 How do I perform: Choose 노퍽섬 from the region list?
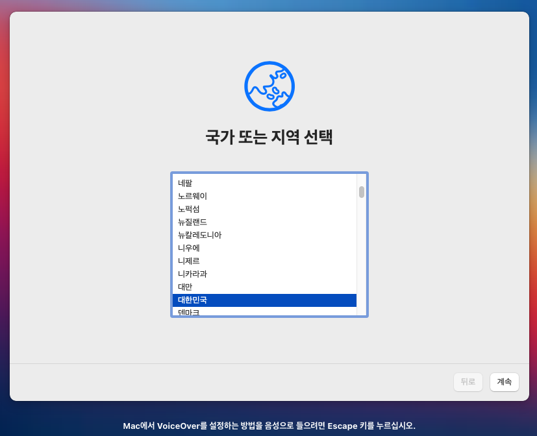(264, 210)
